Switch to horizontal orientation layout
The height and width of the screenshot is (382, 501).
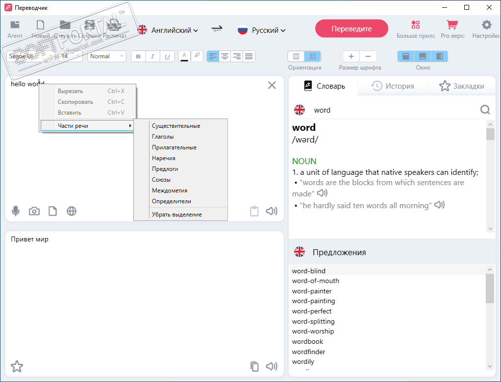click(296, 56)
